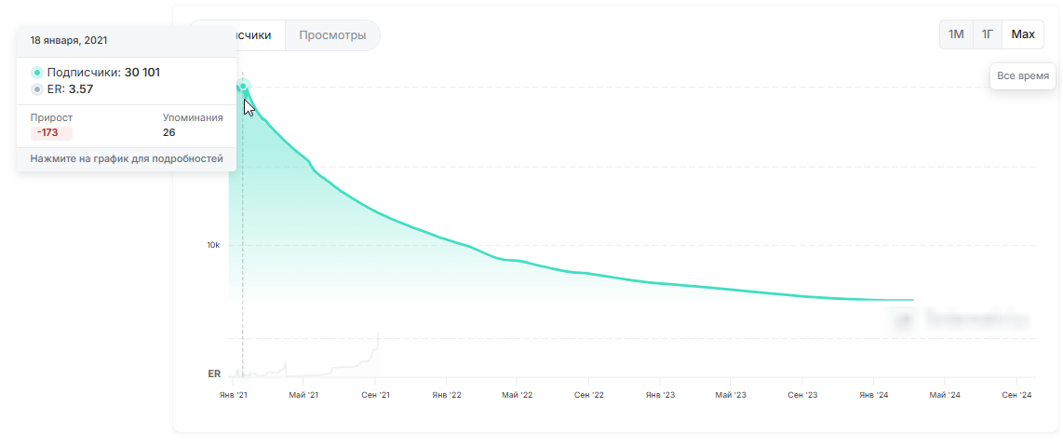Viewport: 1063px width, 448px height.
Task: Set chart range to 1Г
Action: pyautogui.click(x=988, y=34)
